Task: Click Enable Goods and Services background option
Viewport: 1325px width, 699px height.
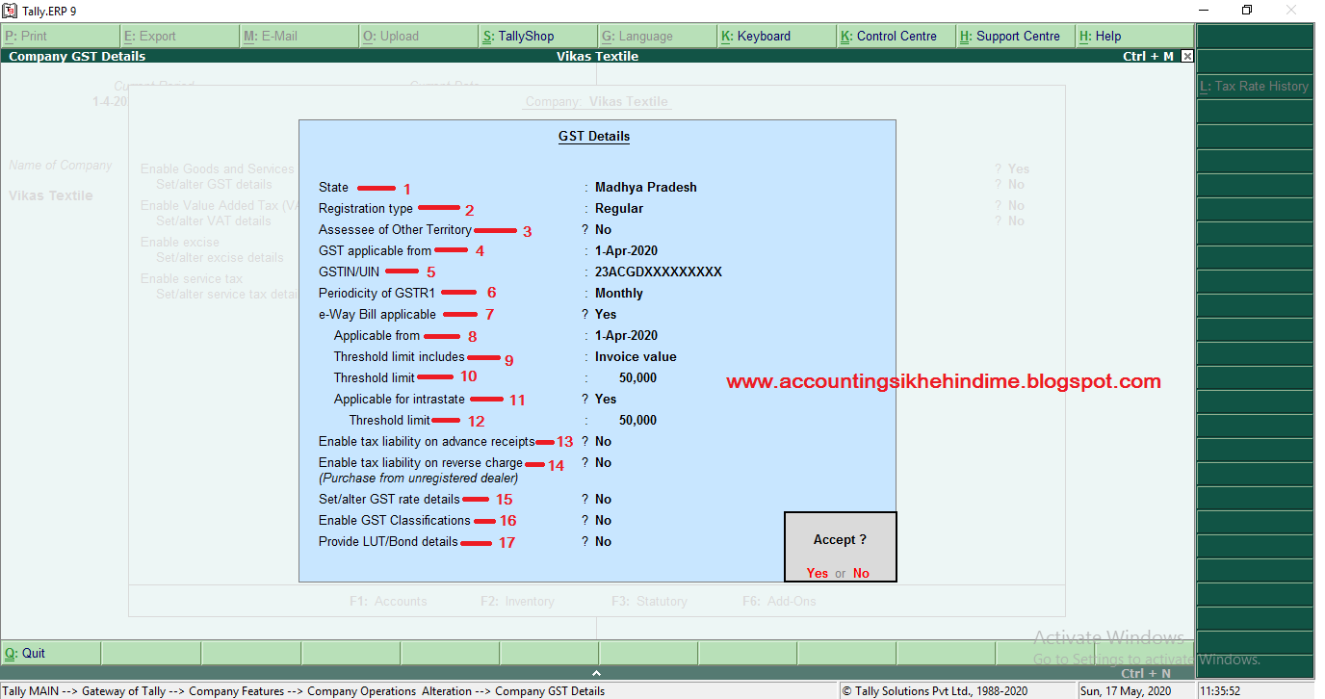Action: pos(218,168)
